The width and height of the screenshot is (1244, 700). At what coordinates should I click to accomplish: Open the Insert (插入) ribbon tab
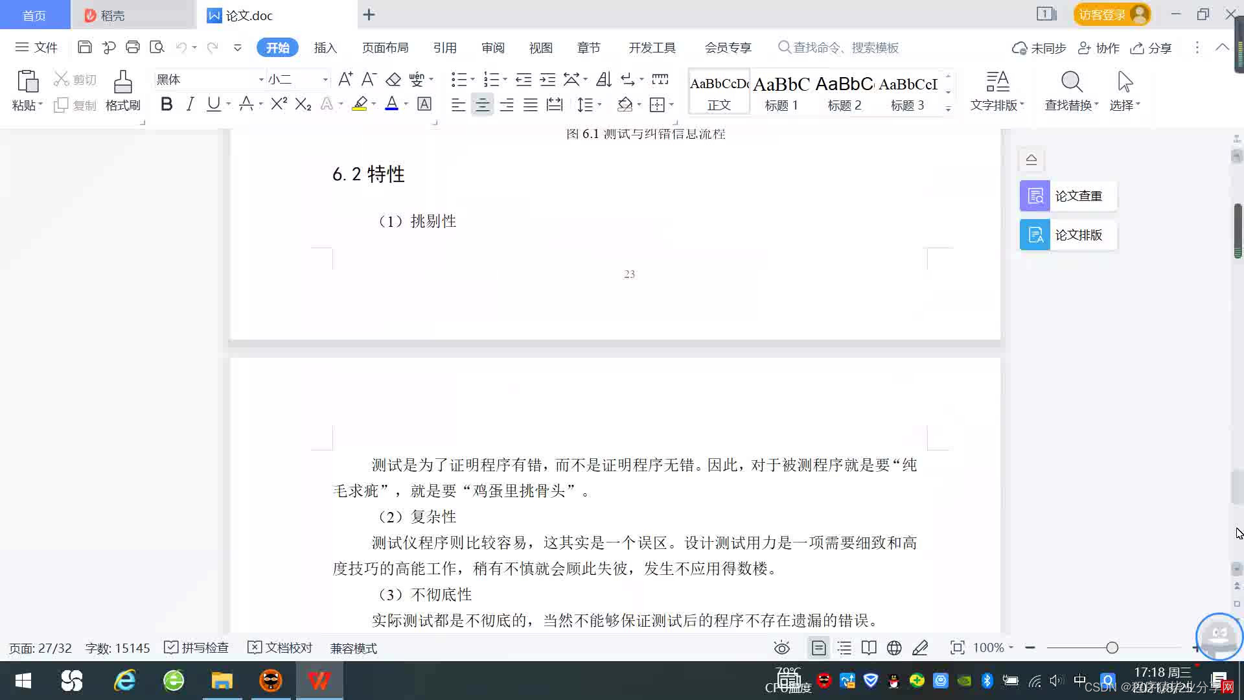[325, 48]
